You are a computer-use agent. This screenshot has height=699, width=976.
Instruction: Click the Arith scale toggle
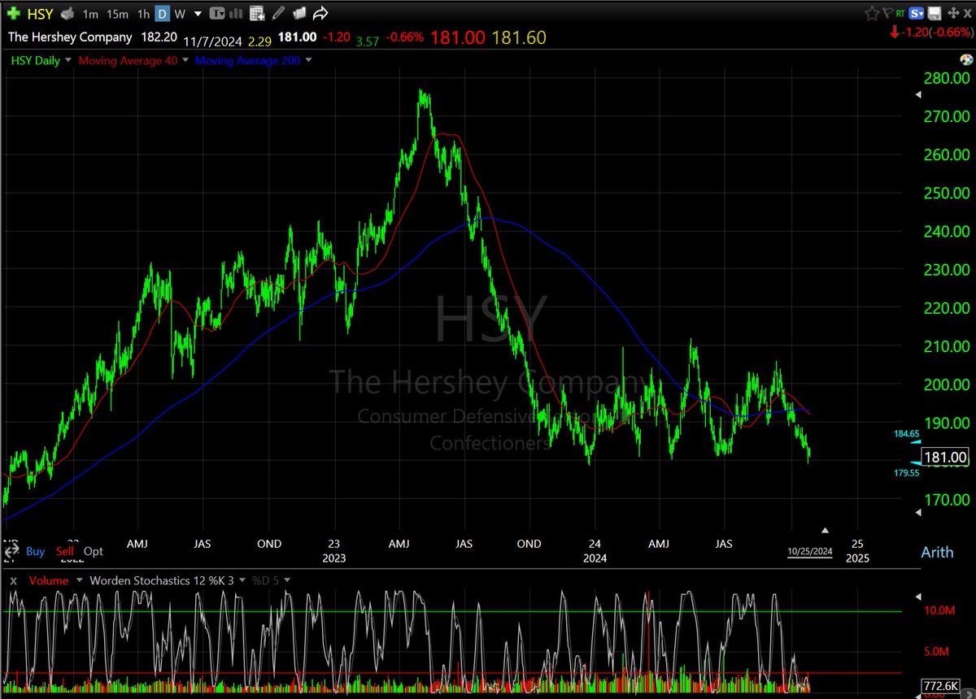coord(937,552)
